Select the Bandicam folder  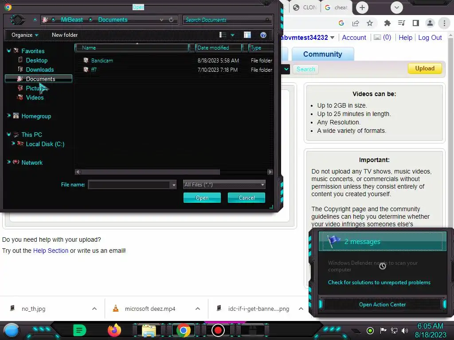tap(102, 60)
